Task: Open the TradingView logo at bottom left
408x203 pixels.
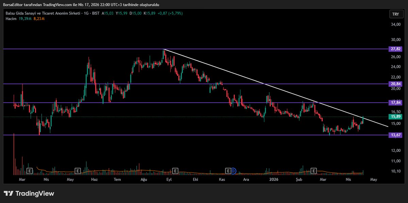Action: click(x=29, y=194)
